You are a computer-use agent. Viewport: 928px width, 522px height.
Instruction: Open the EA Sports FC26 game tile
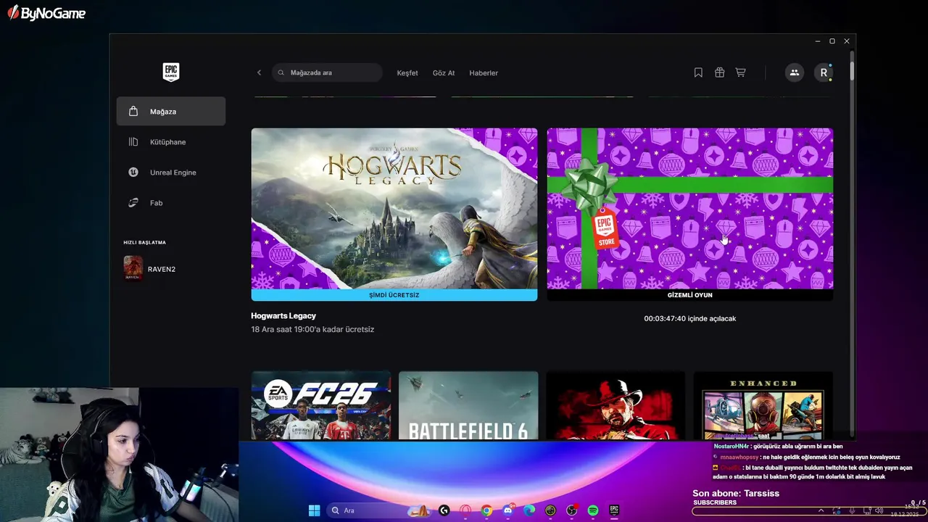[x=321, y=405]
